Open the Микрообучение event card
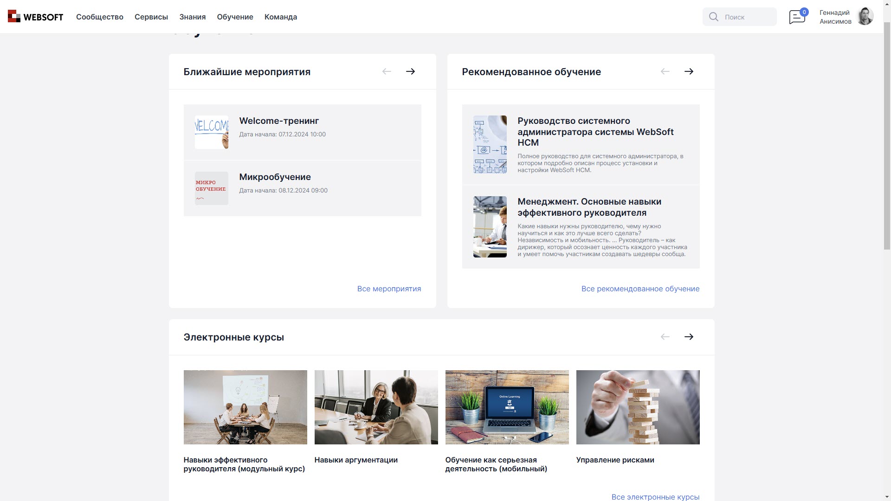Screen dimensions: 891x501 click(302, 188)
